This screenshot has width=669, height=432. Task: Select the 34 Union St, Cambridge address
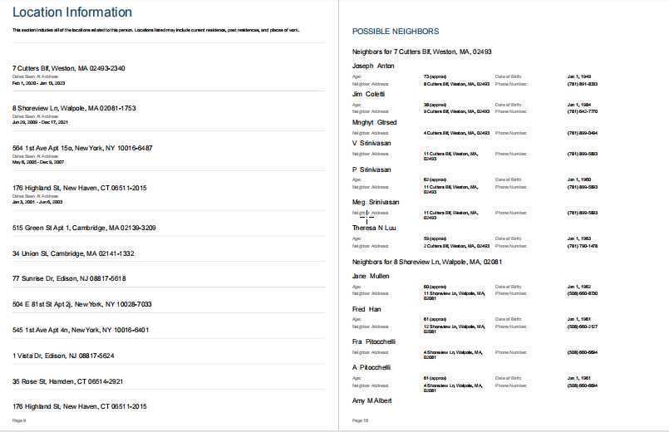pyautogui.click(x=73, y=253)
